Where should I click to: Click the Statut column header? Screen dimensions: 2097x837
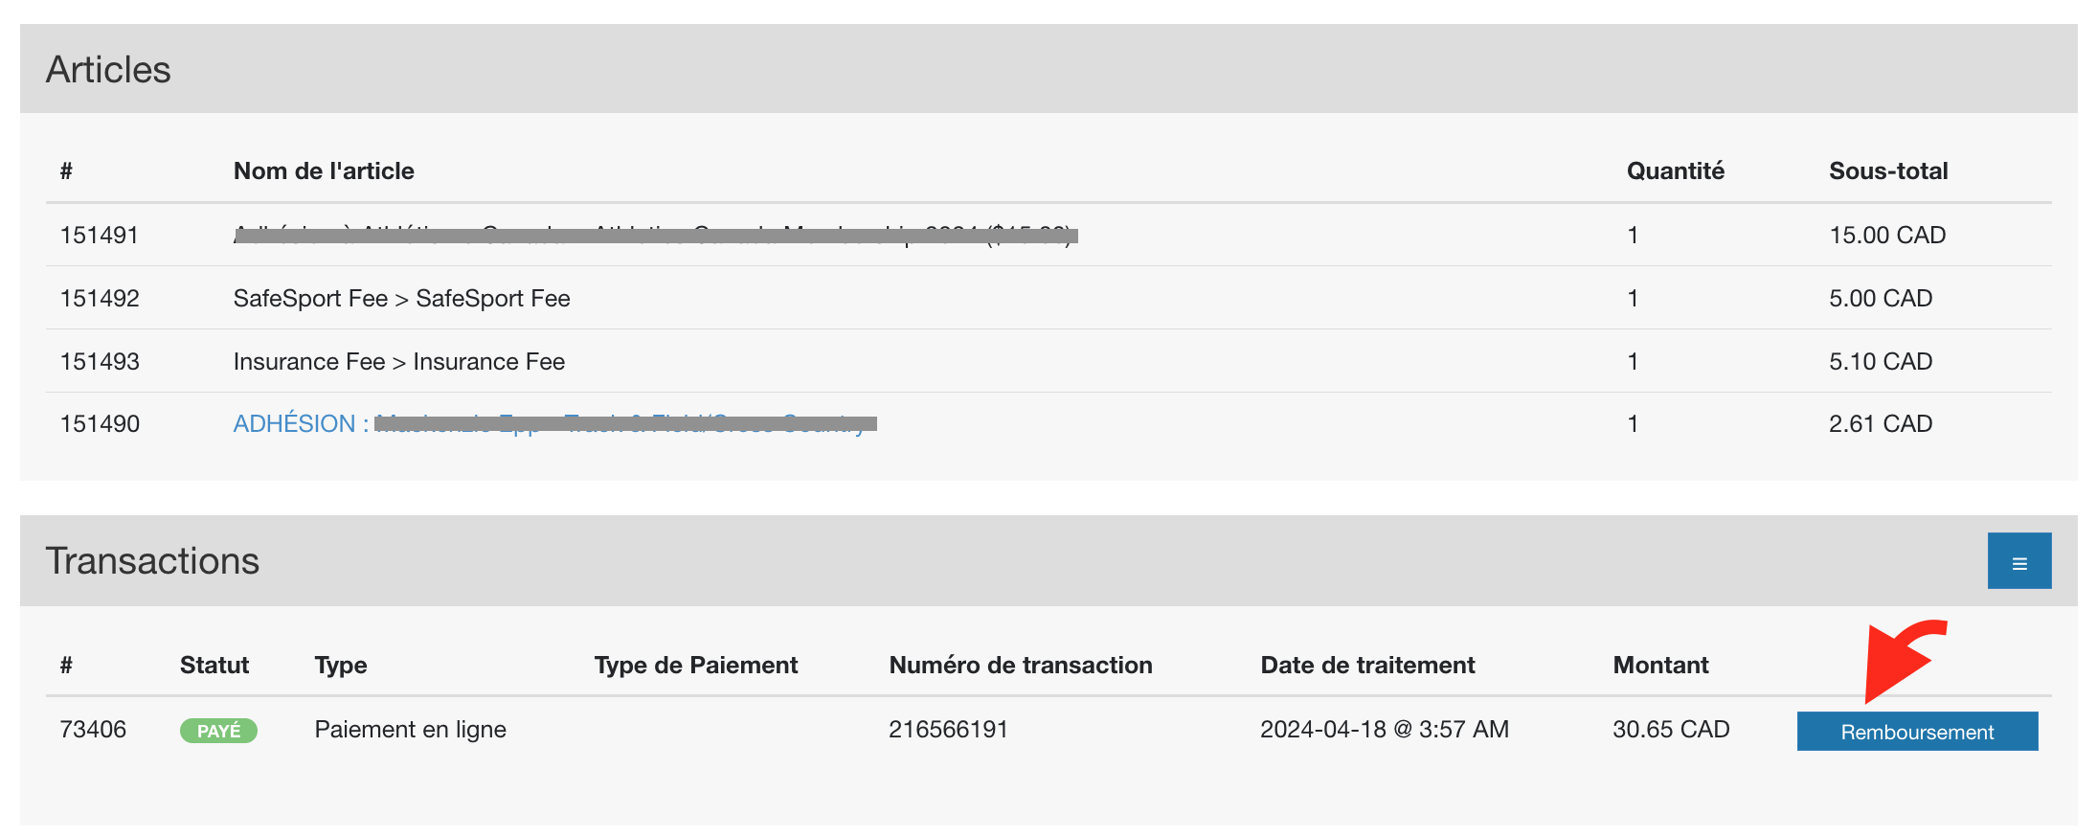[214, 666]
